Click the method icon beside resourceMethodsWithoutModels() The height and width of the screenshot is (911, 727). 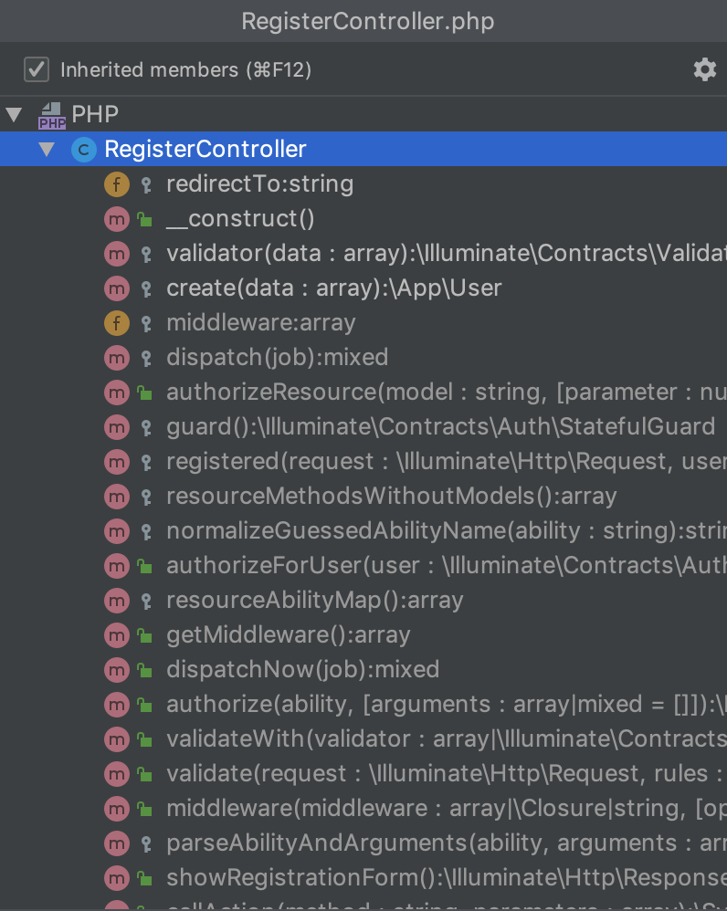(117, 497)
